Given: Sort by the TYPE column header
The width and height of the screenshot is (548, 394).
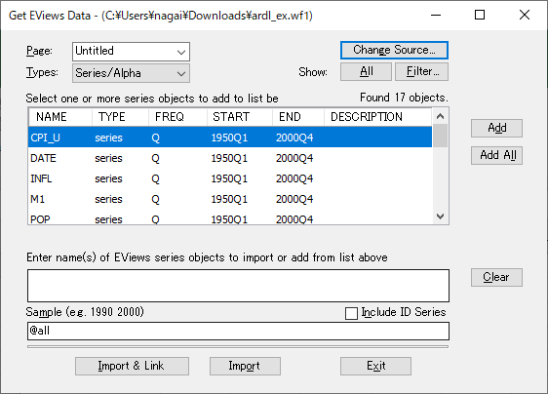Looking at the screenshot, I should 120,117.
